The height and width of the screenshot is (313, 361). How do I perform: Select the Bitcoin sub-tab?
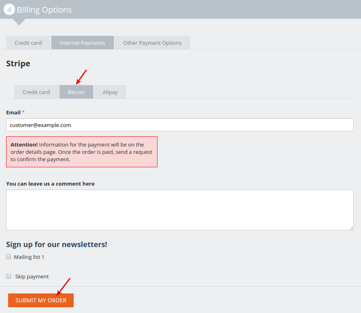76,92
